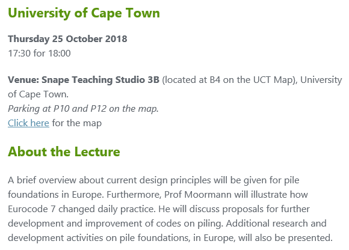349x250 pixels.
Task: Click 'foundations in Europe' in the lecture paragraph
Action: tap(56, 195)
